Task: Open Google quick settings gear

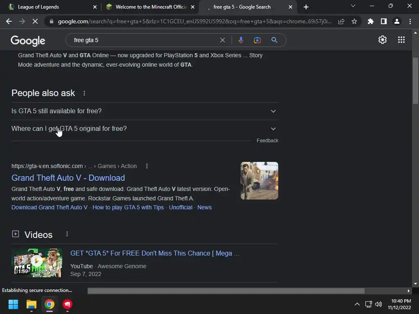Action: click(x=383, y=40)
